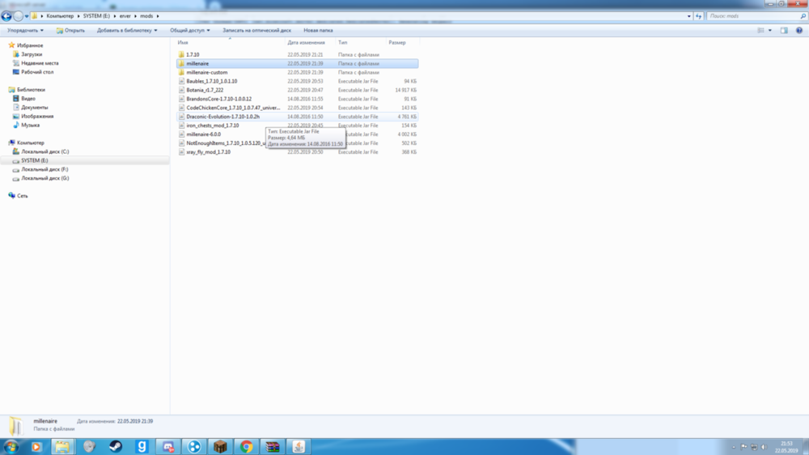This screenshot has width=809, height=455.
Task: Click Записать на оптический диск
Action: (x=256, y=31)
